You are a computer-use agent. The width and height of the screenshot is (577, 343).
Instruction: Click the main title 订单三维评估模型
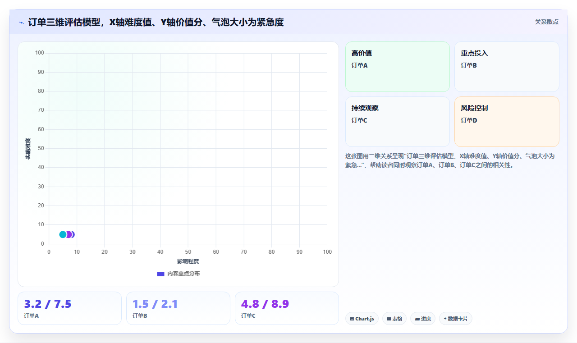point(156,22)
